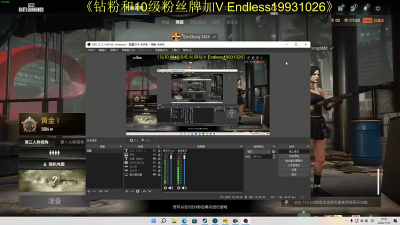Mute the first mixer channel speaker icon
Image resolution: width=400 pixels, height=225 pixels.
pos(170,188)
